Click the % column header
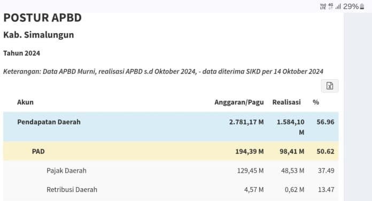Screen dimensions: 372x201 point(316,102)
